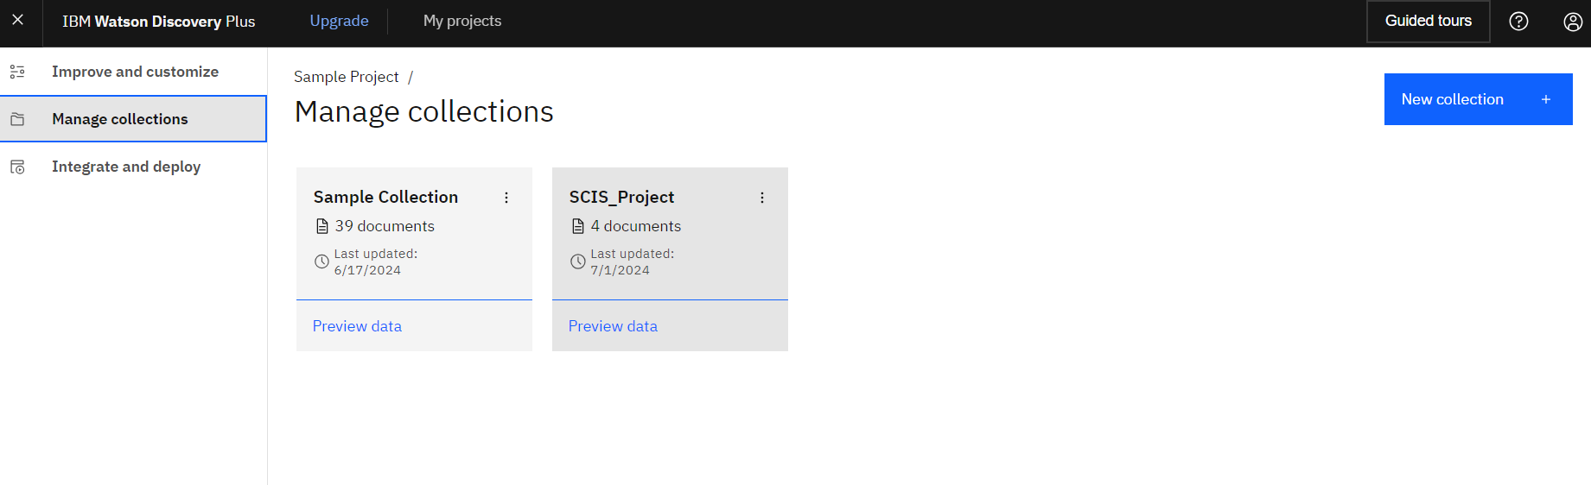Screen dimensions: 1591x485
Task: Open the help question mark icon
Action: pyautogui.click(x=1518, y=22)
